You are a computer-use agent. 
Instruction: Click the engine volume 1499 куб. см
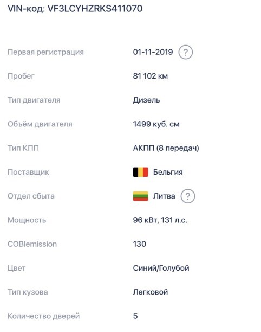(156, 124)
